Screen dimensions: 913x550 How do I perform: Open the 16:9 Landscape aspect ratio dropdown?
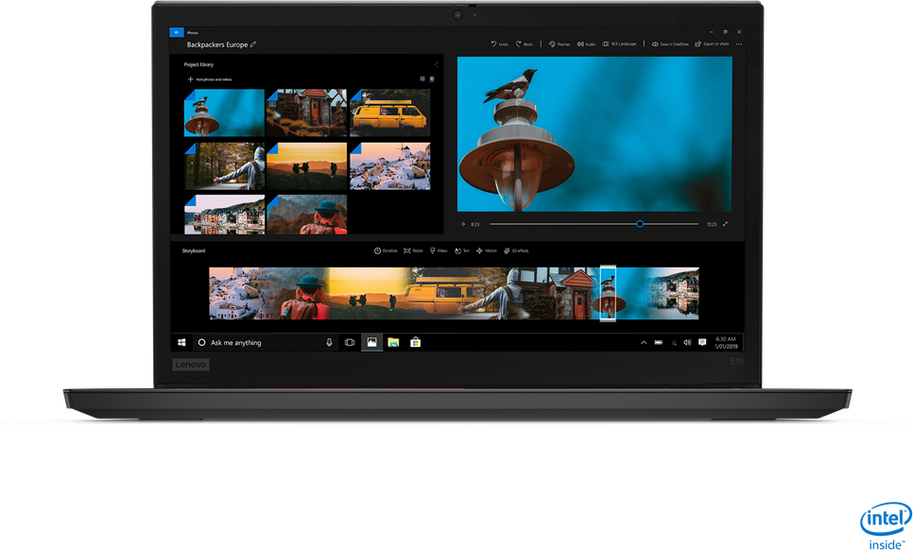point(620,44)
